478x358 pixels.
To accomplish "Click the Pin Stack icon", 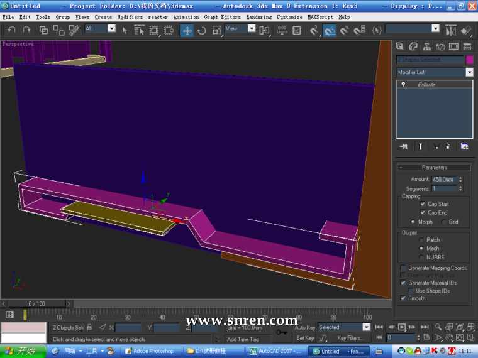I will tap(404, 146).
